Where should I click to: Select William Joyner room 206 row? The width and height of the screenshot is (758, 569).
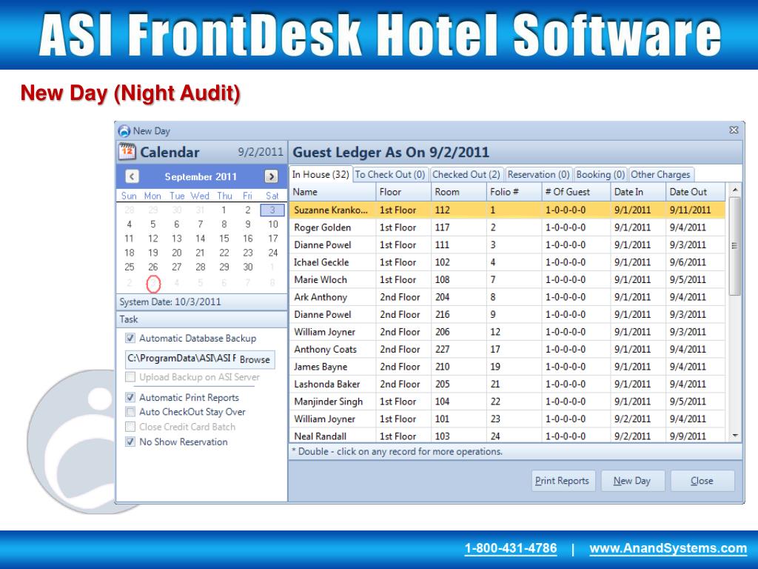(x=507, y=332)
